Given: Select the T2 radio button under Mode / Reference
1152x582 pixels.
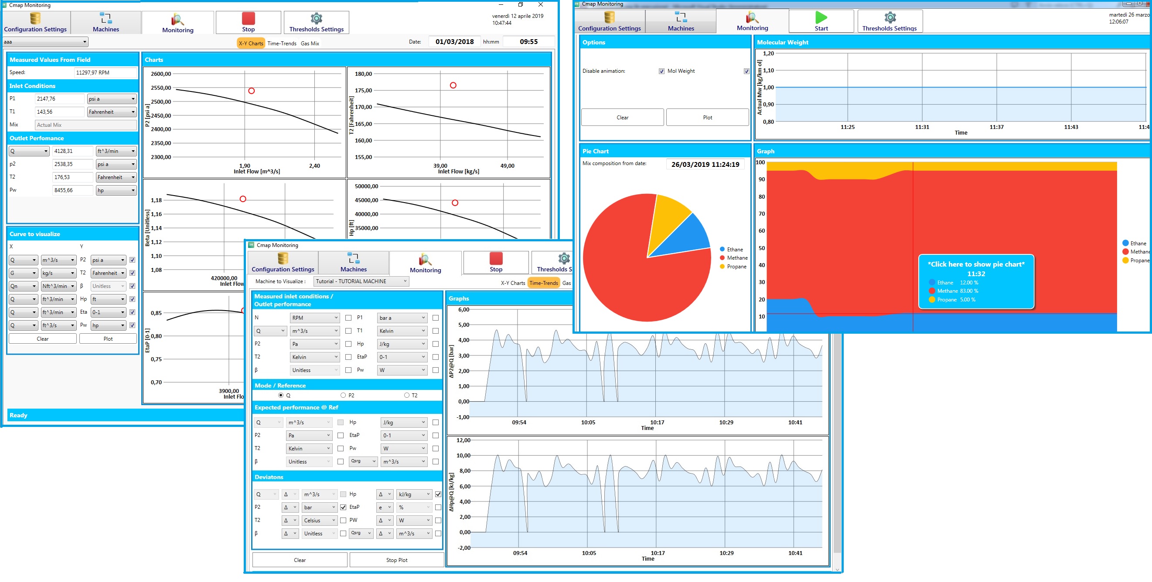Looking at the screenshot, I should [406, 395].
